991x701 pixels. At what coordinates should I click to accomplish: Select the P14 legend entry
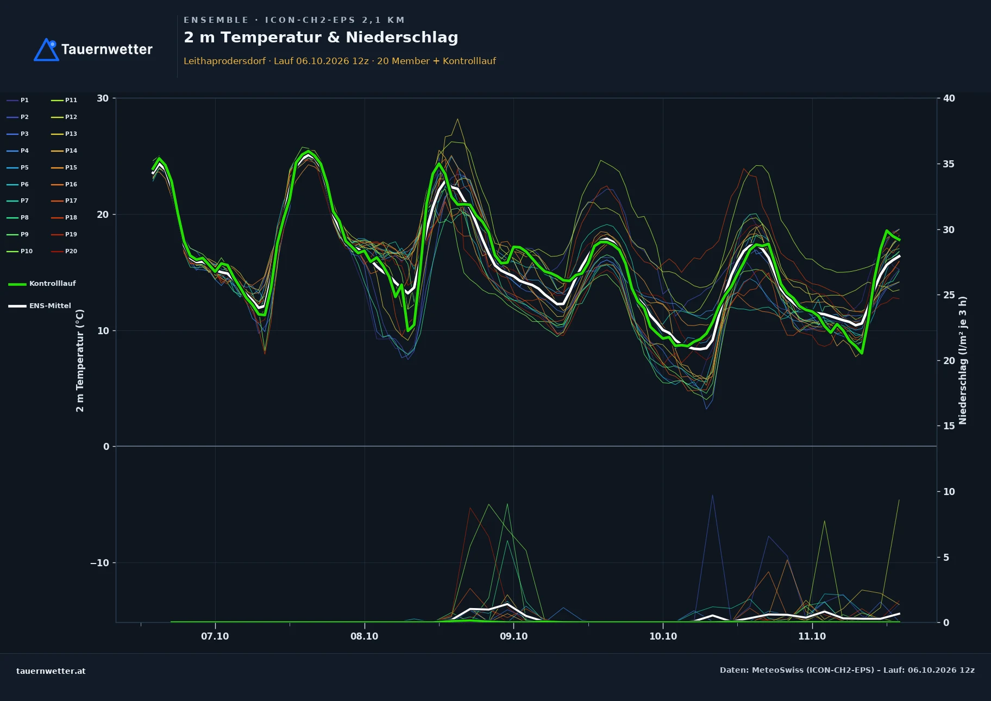coord(64,151)
